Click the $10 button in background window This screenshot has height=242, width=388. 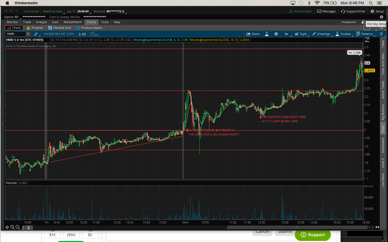52,234
